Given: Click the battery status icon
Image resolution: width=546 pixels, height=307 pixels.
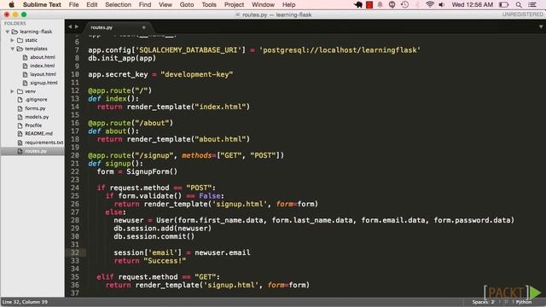Looking at the screenshot, I should coord(504,4).
